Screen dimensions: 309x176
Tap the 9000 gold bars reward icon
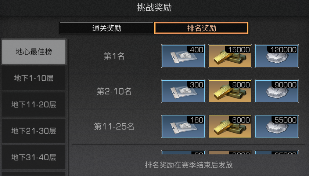230,91
